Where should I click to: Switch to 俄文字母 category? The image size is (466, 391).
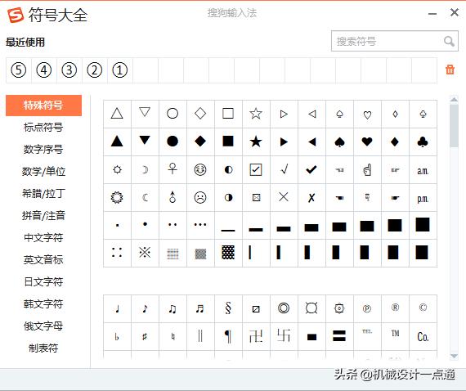click(x=43, y=326)
